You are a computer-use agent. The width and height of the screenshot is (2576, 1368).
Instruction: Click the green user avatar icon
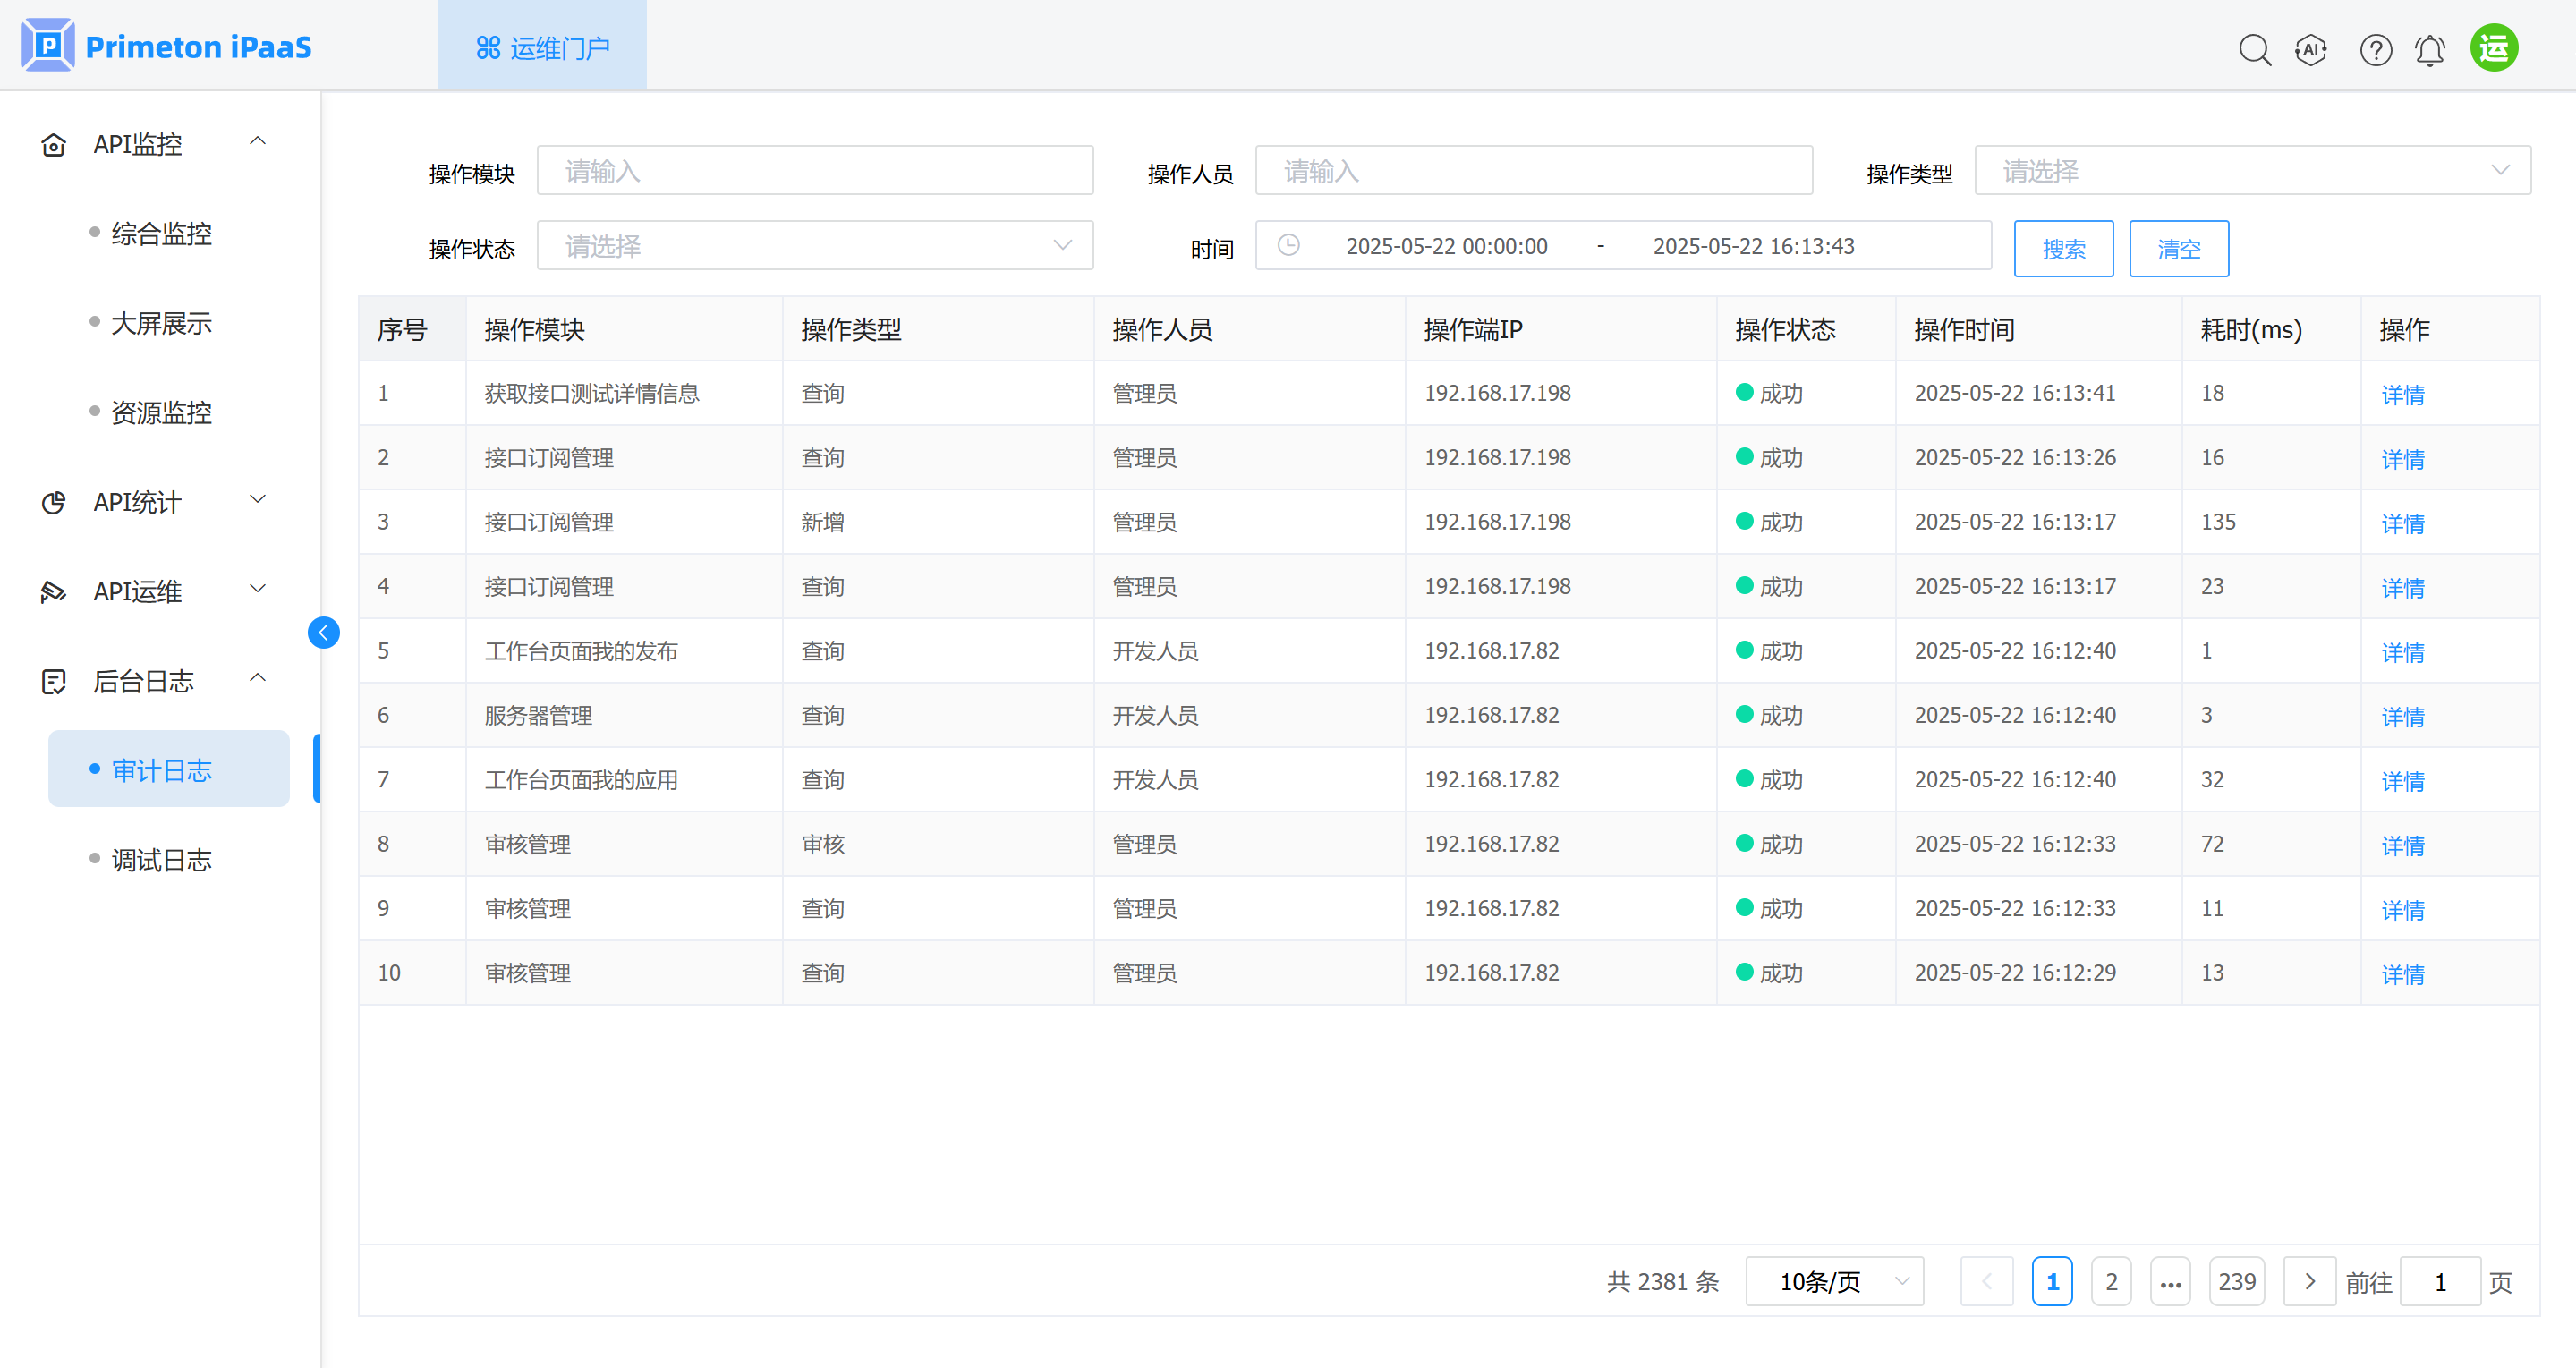pyautogui.click(x=2494, y=48)
